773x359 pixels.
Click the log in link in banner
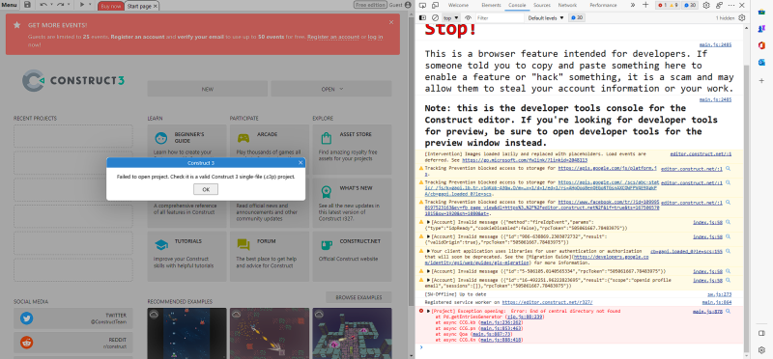[x=375, y=37]
